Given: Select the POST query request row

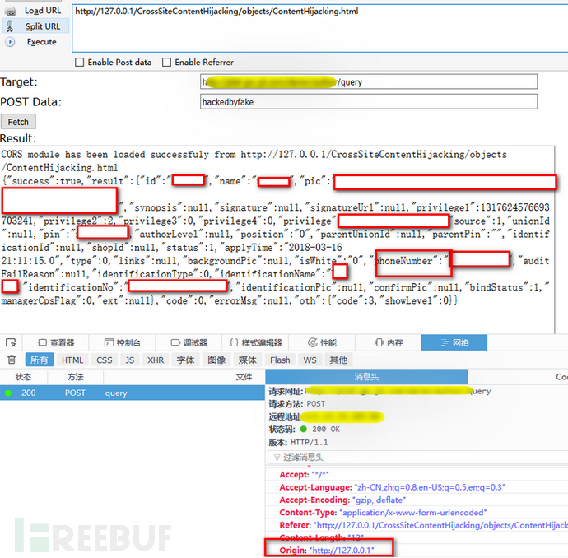Looking at the screenshot, I should (133, 393).
